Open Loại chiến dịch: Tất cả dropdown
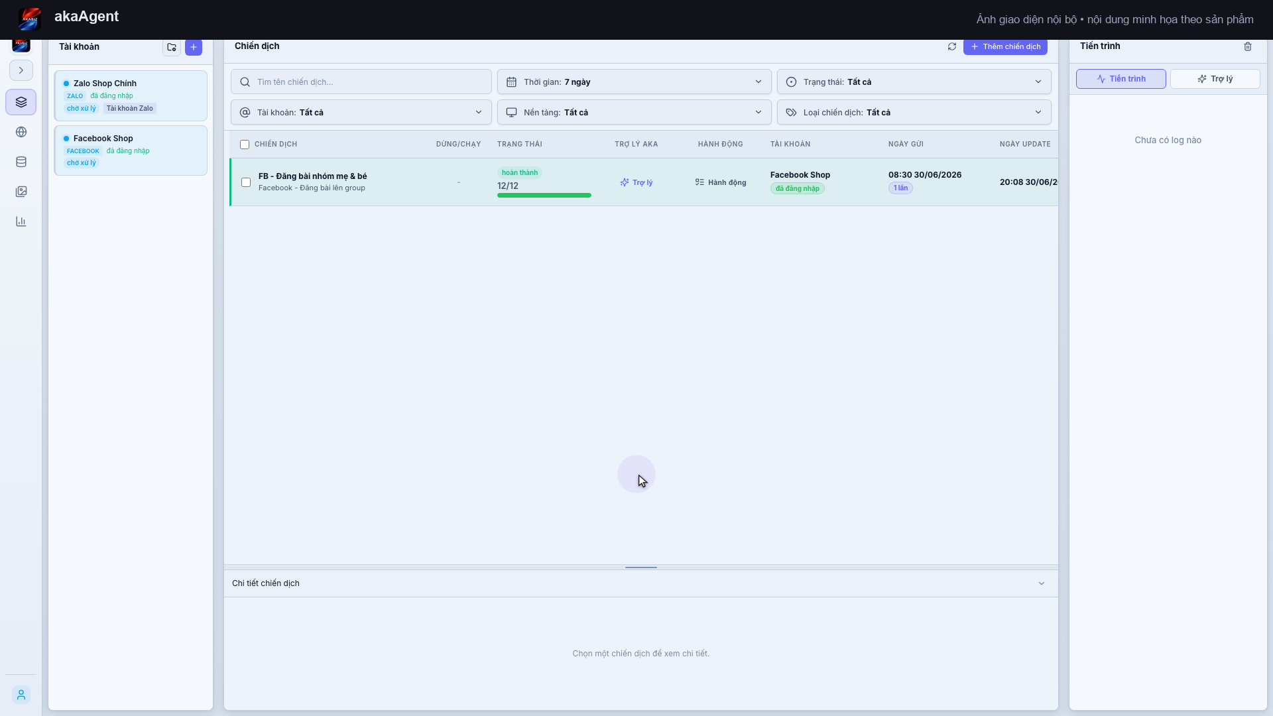This screenshot has width=1273, height=716. [x=914, y=113]
